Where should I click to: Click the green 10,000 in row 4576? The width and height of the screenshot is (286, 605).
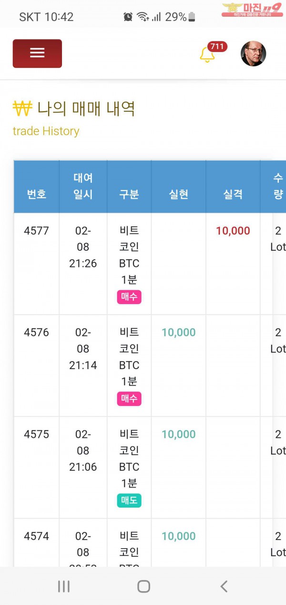click(179, 332)
